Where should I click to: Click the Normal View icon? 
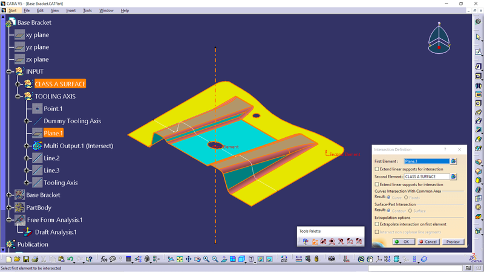point(224,259)
